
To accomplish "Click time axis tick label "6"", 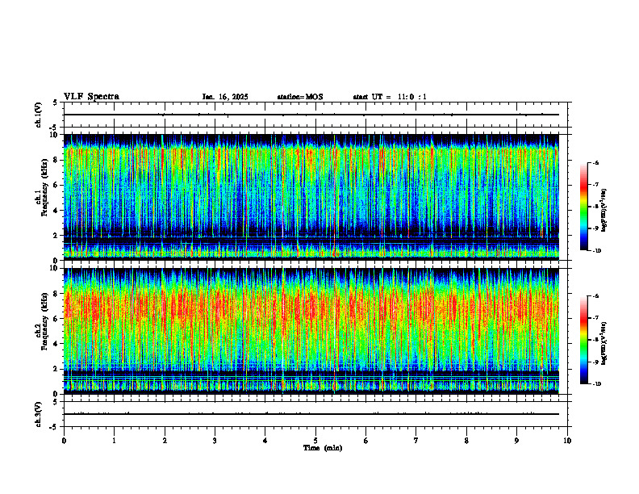I will [x=366, y=441].
